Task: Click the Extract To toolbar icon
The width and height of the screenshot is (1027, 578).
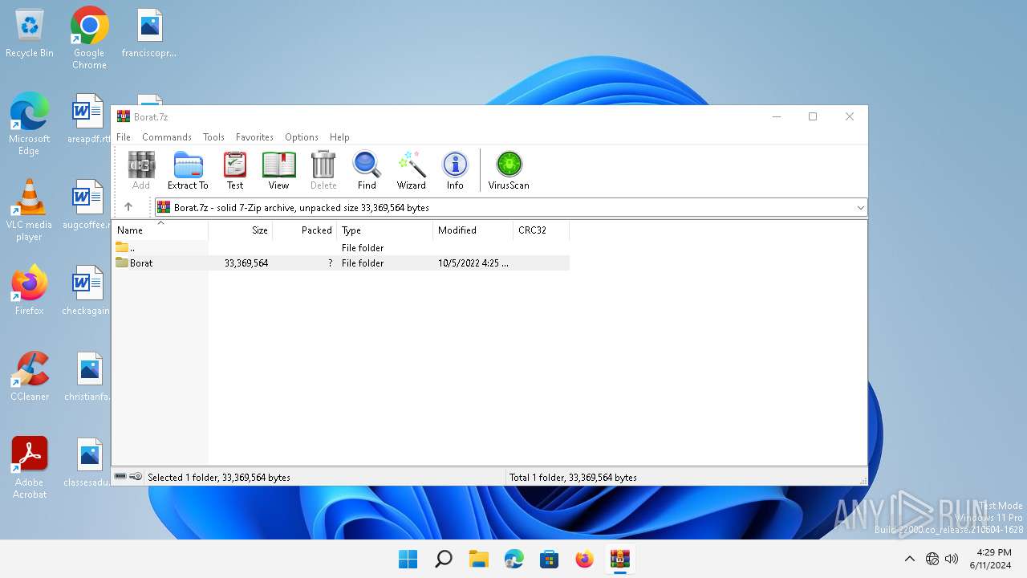Action: (x=188, y=170)
